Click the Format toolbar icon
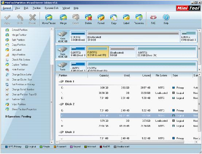Viewport: 202px width, 154px height. (101, 18)
